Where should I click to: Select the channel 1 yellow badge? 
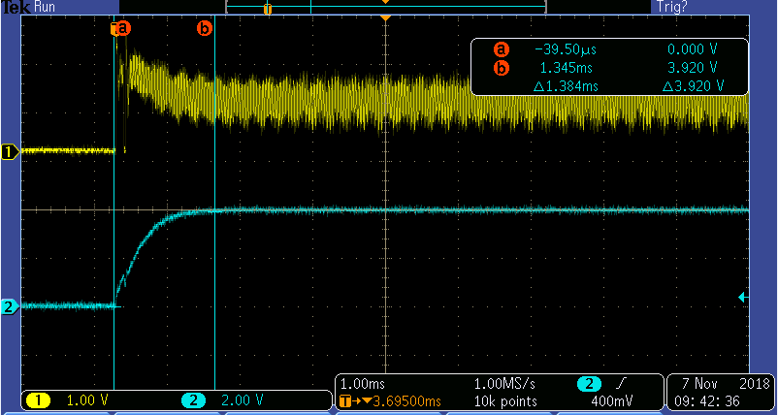(x=39, y=399)
